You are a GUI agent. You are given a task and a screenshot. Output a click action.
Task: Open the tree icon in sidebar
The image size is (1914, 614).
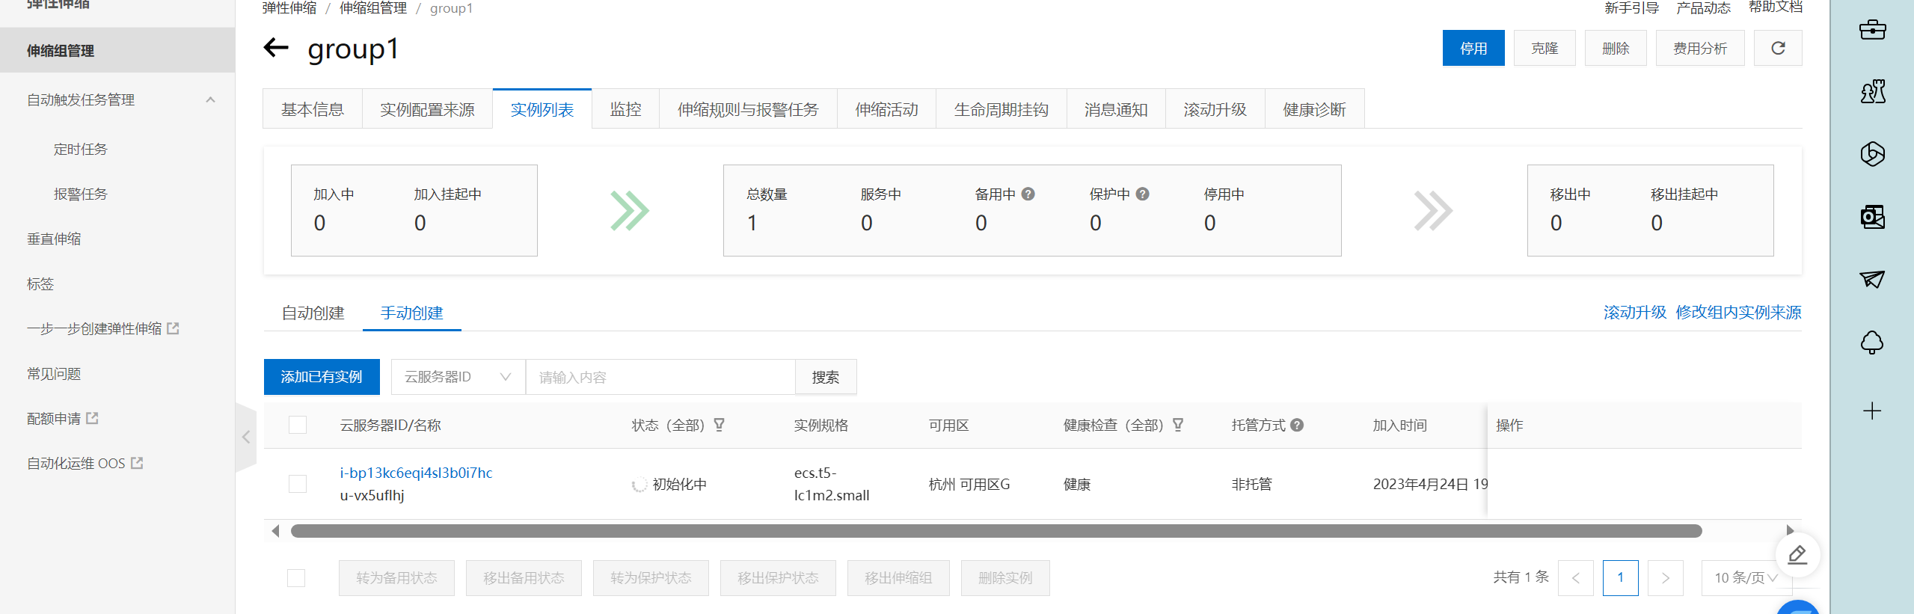tap(1872, 342)
